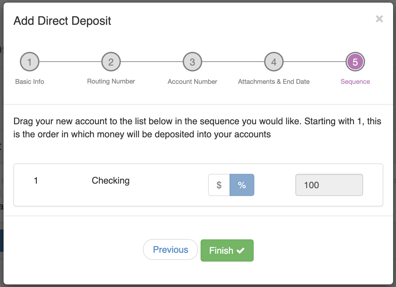Select the Account Number step label

pyautogui.click(x=192, y=82)
